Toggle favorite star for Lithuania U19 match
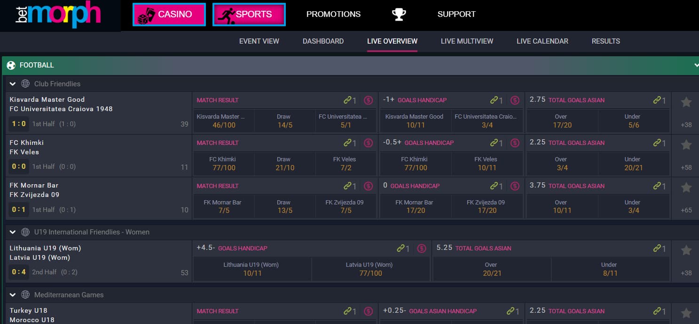This screenshot has height=324, width=699. (686, 250)
